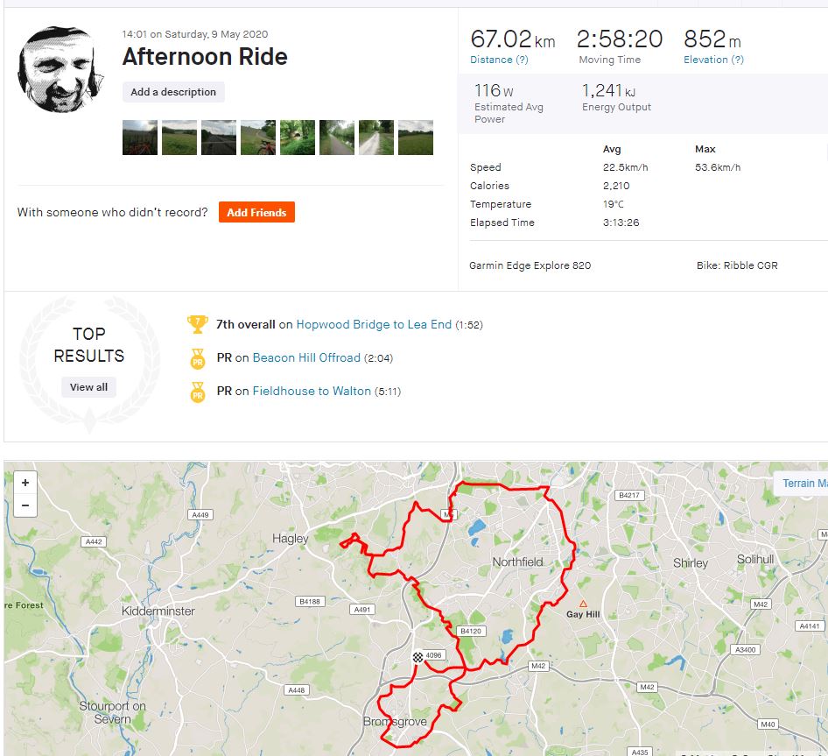Open the photo thumbnail with red bike
The height and width of the screenshot is (756, 828).
(258, 138)
